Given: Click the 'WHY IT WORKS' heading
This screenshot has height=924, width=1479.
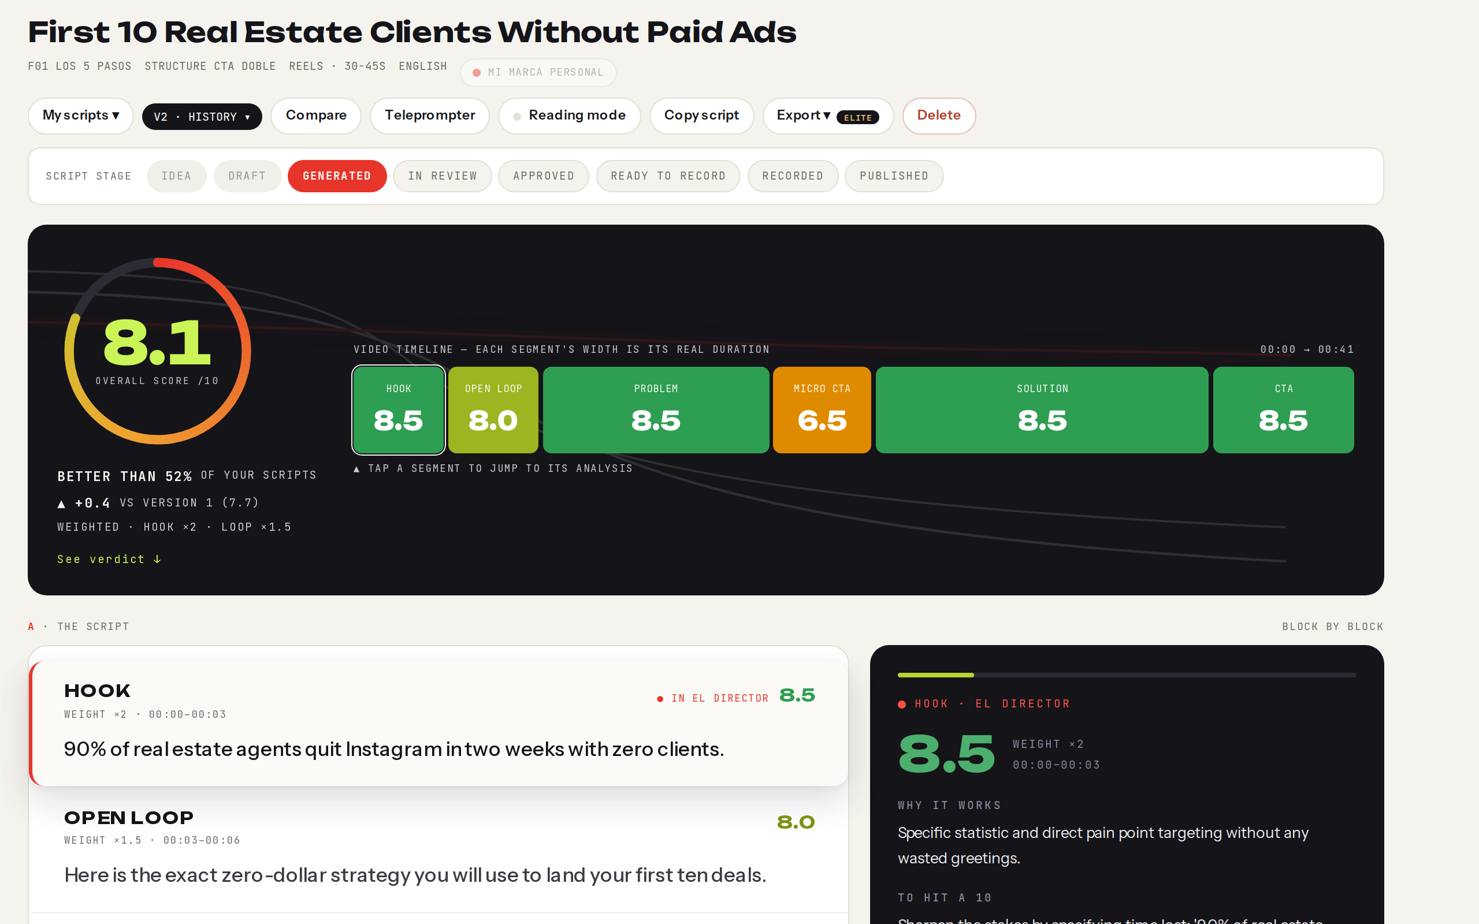Looking at the screenshot, I should (x=949, y=806).
